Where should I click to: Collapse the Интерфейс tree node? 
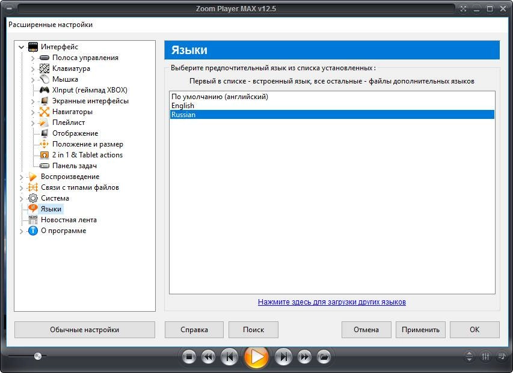tap(22, 47)
